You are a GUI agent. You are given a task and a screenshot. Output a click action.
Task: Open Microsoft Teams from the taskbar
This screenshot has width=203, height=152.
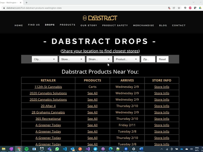coord(49,149)
